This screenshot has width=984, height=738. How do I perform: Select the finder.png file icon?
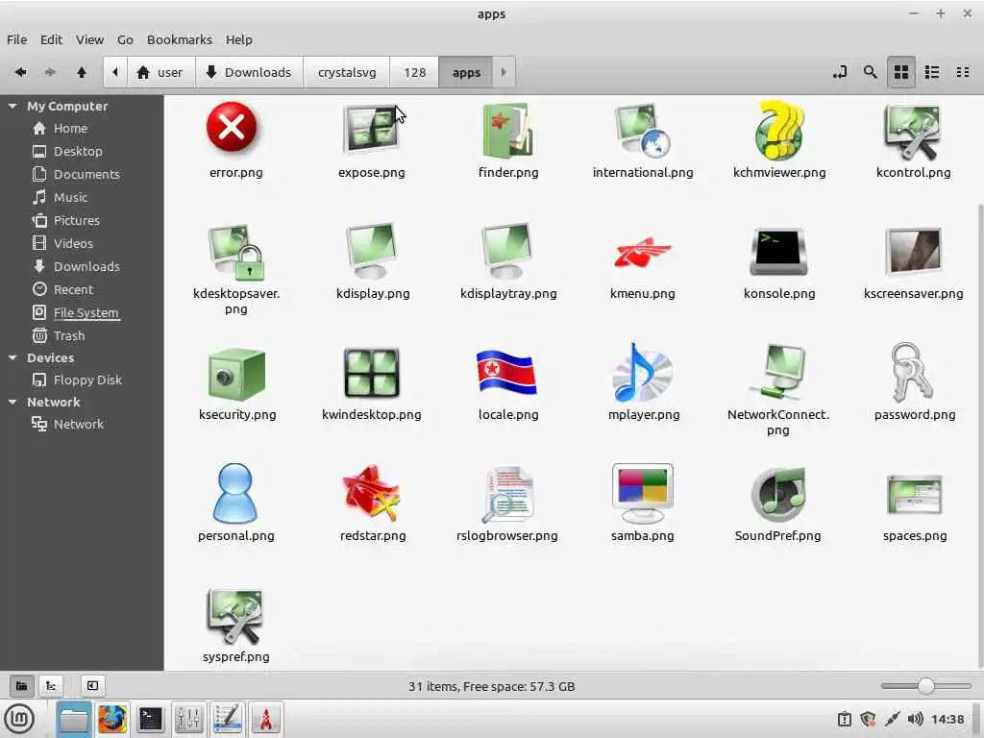[507, 130]
